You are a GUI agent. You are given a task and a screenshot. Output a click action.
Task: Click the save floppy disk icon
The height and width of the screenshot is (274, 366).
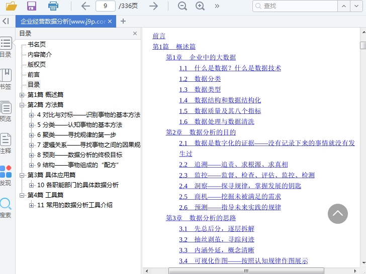[32, 6]
